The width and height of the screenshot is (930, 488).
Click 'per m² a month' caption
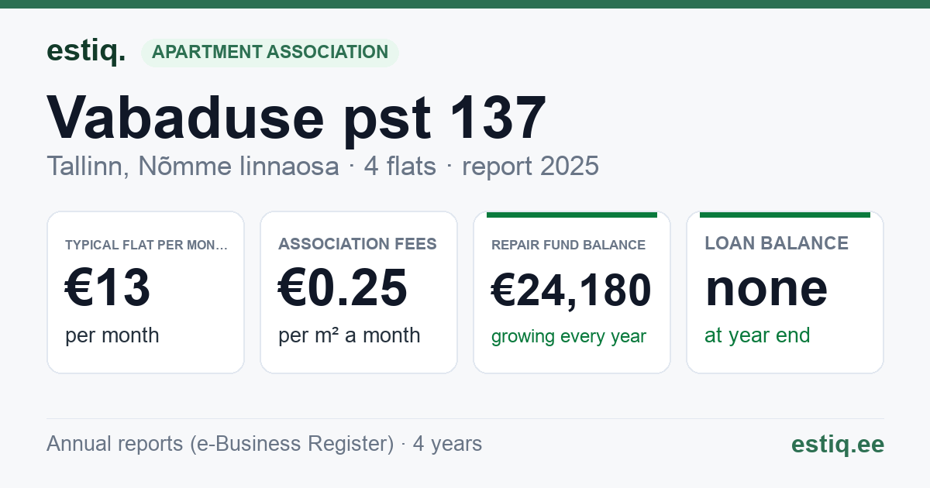(350, 335)
